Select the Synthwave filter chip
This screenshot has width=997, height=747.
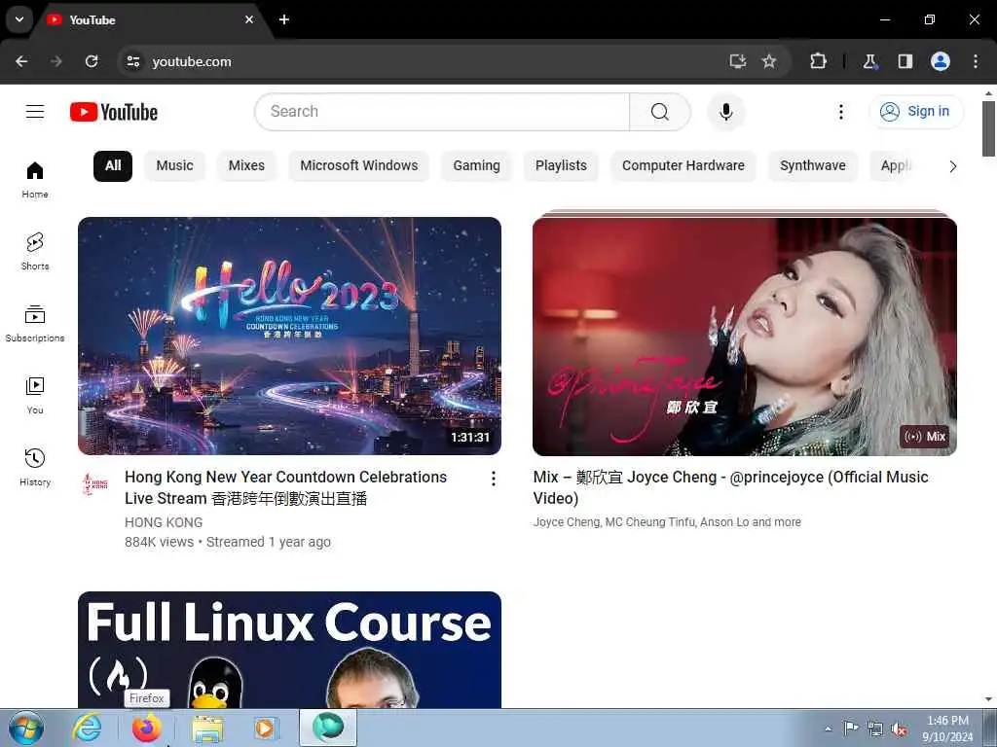tap(813, 165)
